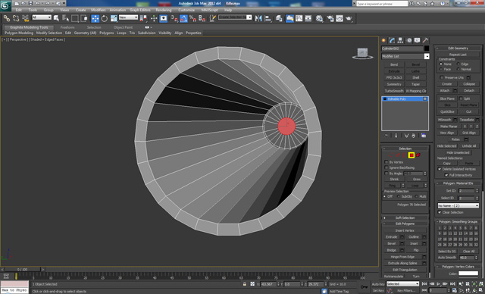
Task: Toggle the Split checkbox
Action: (x=461, y=99)
